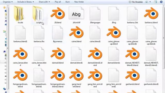Select the .bfont.ttf font file
Screen dimensions: 165x93
tap(76, 15)
